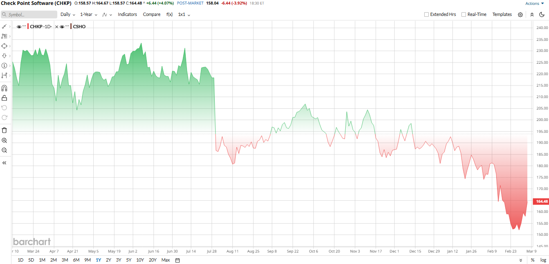The height and width of the screenshot is (264, 549).
Task: Open the Compare button
Action: tap(152, 14)
